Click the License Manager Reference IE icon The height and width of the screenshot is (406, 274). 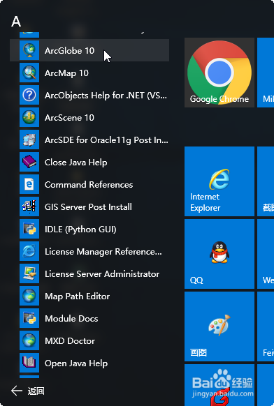coord(29,251)
